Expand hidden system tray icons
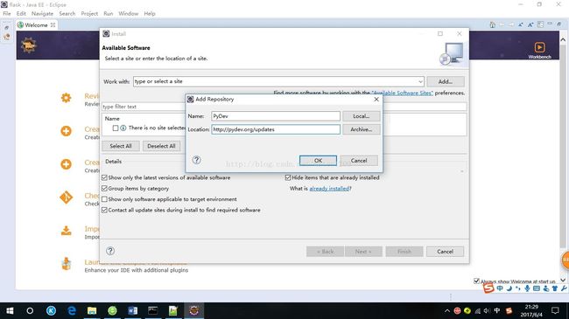Image resolution: width=569 pixels, height=319 pixels. click(447, 310)
